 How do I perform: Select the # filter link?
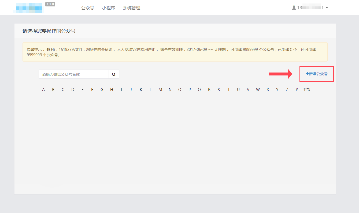point(297,90)
